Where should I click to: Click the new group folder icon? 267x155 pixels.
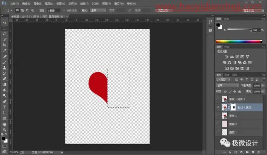[x=247, y=152]
